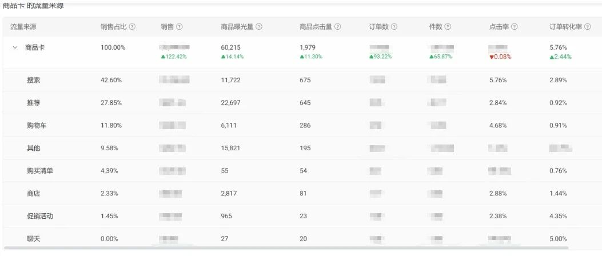
Task: Click the 2,817 impressions in 商店 row
Action: [x=229, y=194]
